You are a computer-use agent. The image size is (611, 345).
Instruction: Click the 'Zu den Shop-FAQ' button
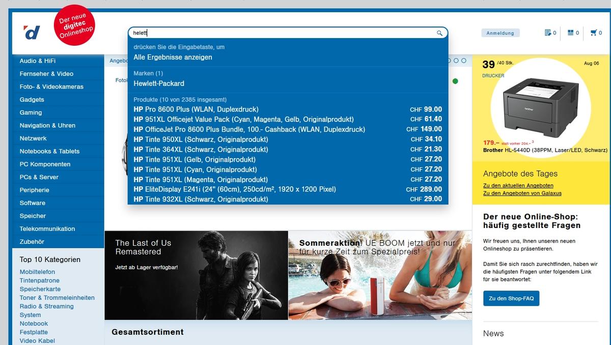pyautogui.click(x=511, y=299)
